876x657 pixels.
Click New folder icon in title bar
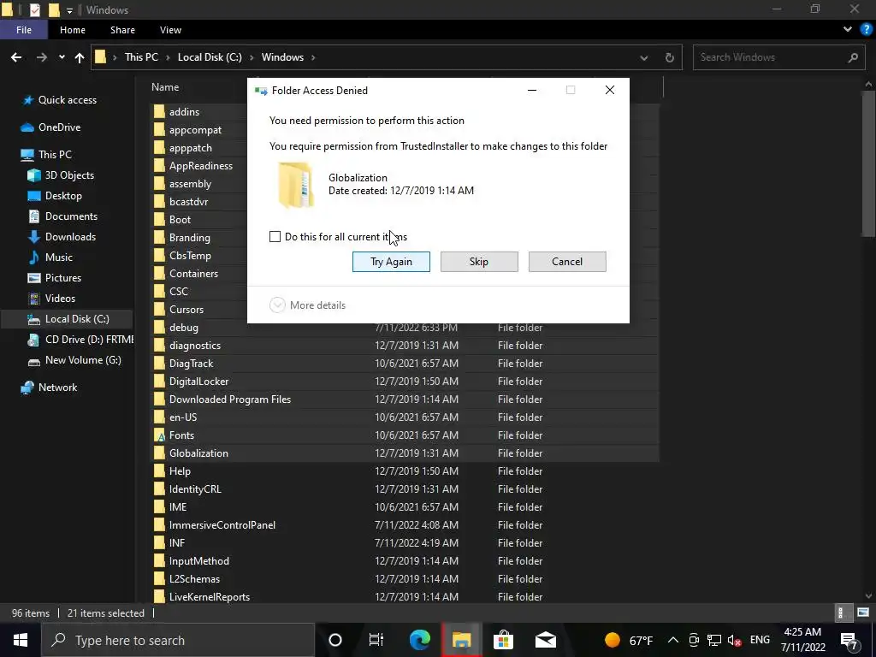point(54,9)
